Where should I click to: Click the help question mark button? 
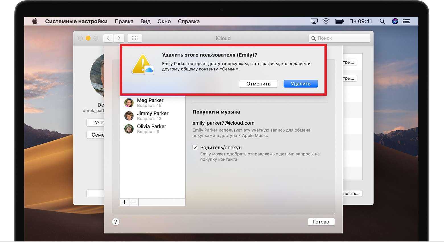point(116,222)
